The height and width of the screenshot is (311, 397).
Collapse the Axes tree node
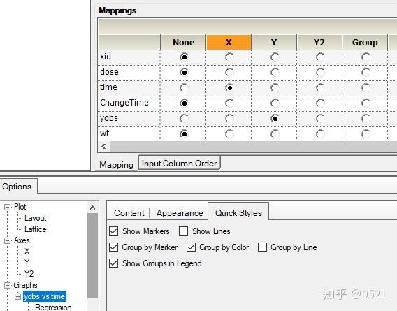tap(8, 240)
